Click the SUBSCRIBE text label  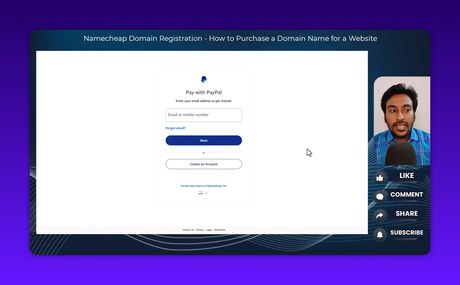click(407, 232)
